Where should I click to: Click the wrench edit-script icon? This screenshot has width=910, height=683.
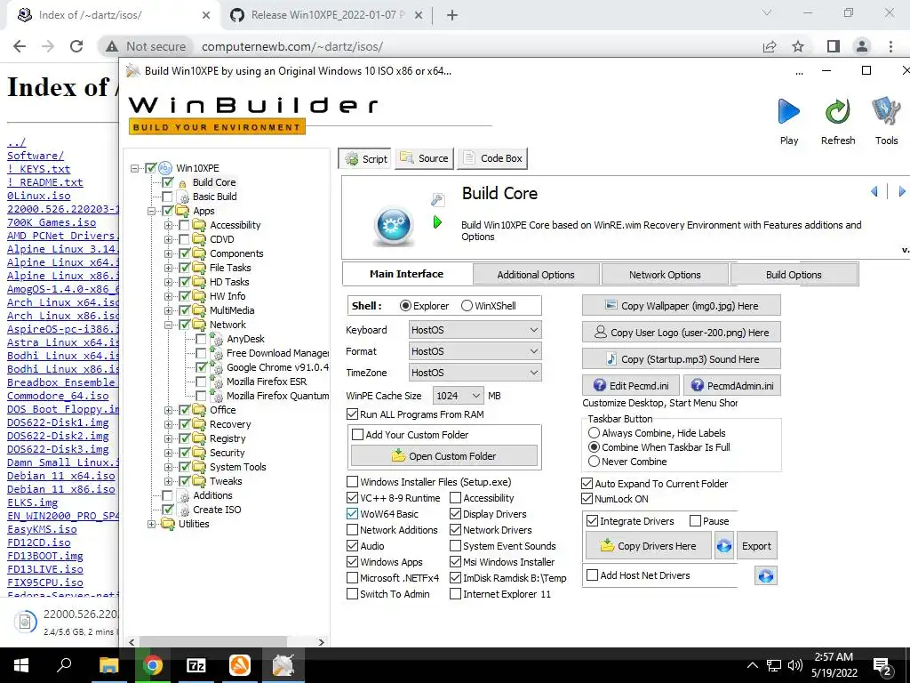[437, 200]
